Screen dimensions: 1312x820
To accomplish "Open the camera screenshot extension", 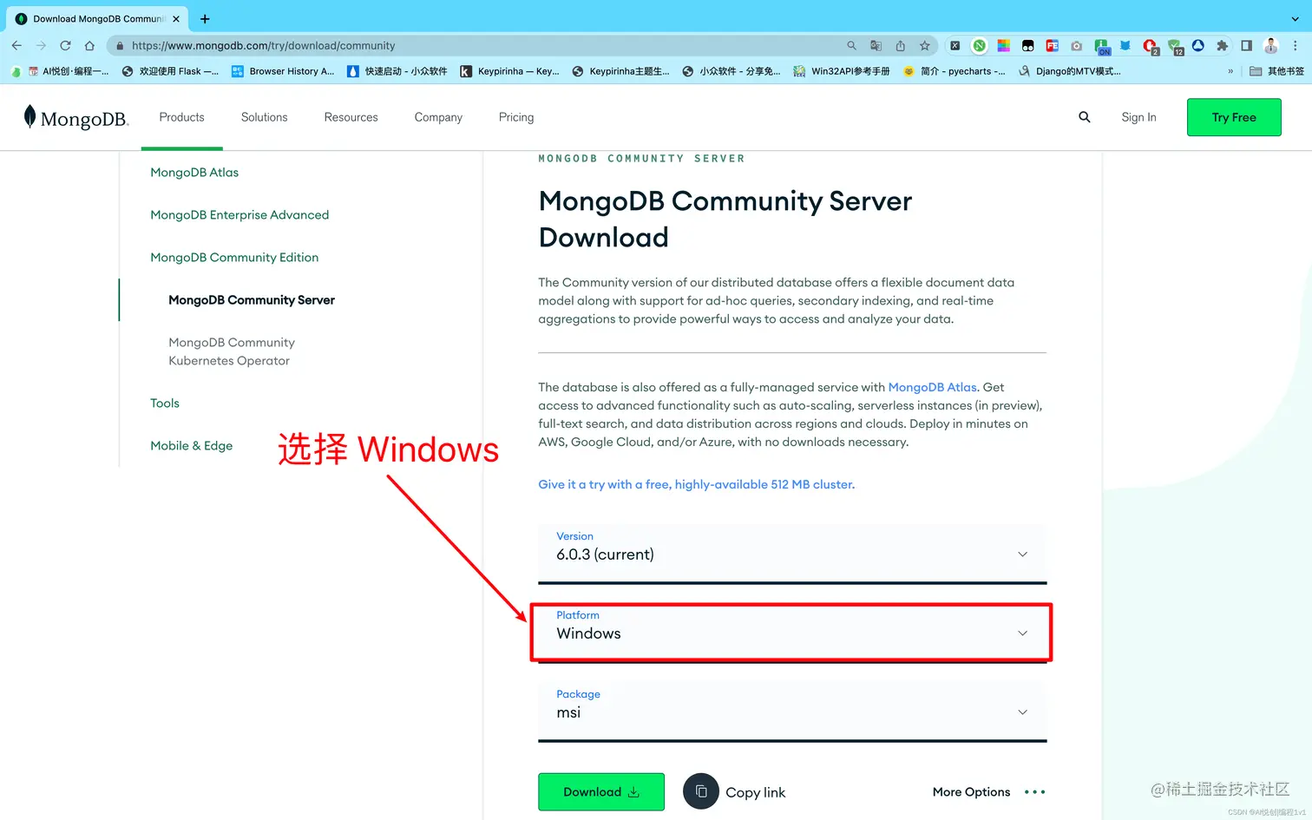I will (x=1076, y=45).
